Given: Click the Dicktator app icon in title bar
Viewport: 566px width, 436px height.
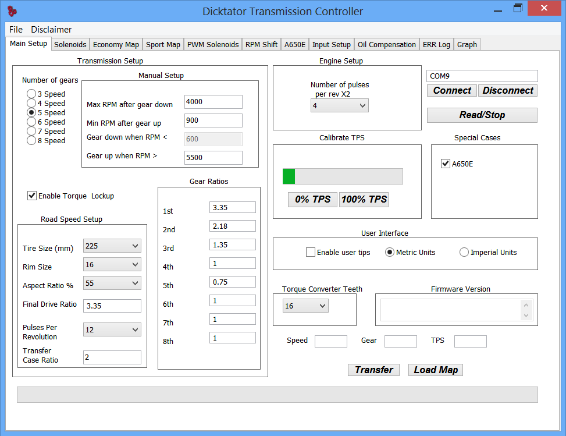Looking at the screenshot, I should click(12, 11).
